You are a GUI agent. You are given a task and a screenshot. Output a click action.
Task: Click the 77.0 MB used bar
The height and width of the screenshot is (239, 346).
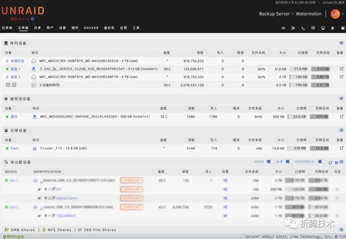tap(299, 69)
